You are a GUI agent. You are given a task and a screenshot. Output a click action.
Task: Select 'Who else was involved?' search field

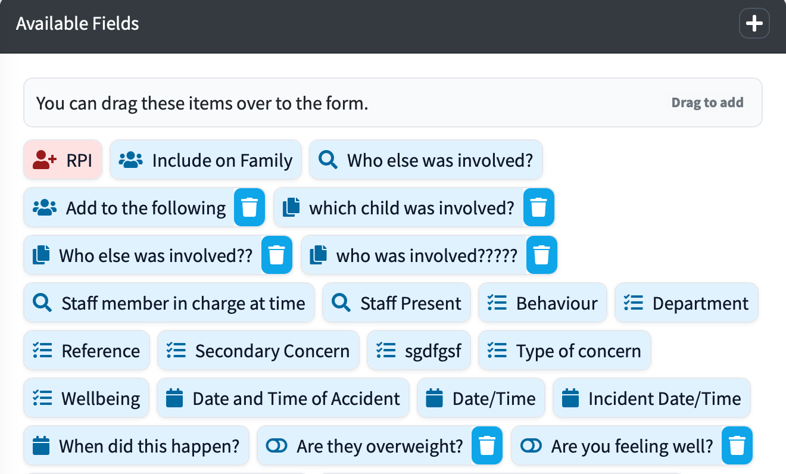[426, 160]
